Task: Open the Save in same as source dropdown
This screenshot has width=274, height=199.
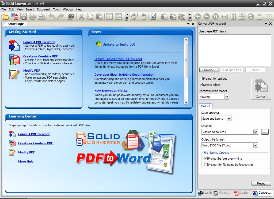Action: pyautogui.click(x=256, y=132)
